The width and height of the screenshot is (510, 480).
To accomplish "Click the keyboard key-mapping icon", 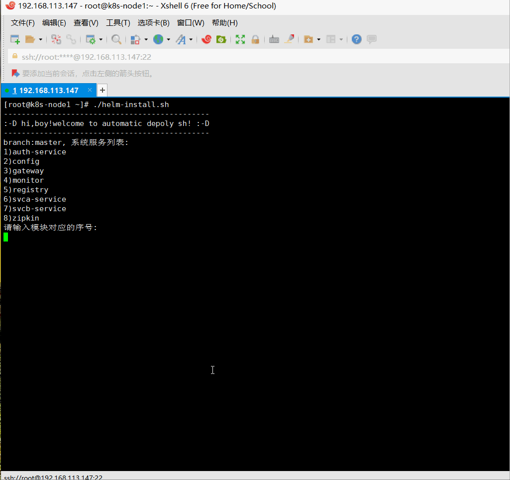I will (x=274, y=39).
